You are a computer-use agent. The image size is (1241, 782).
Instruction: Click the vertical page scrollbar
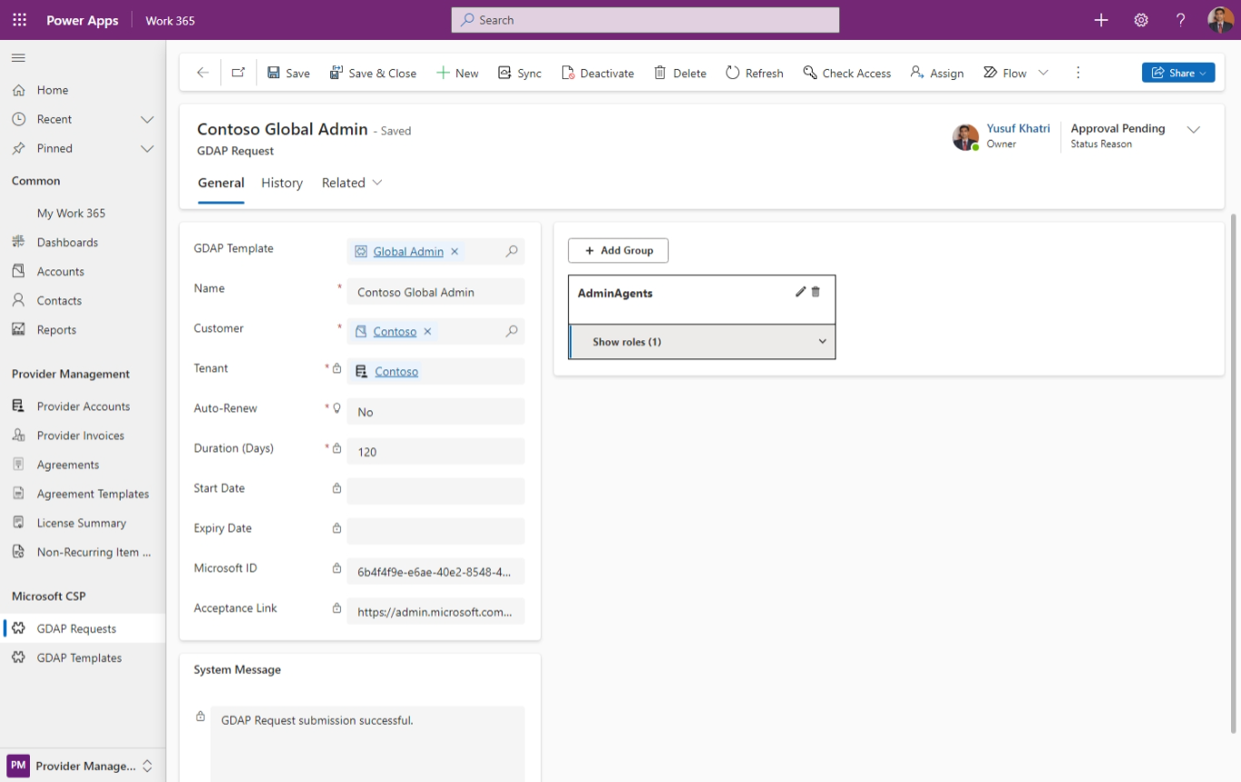[1235, 472]
